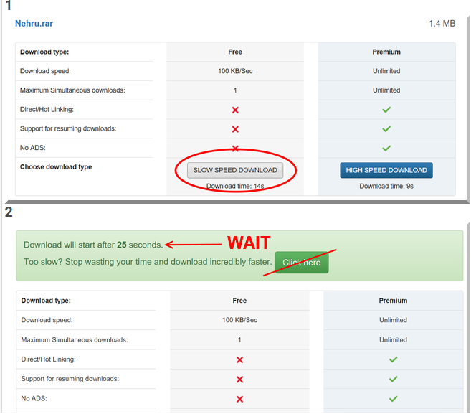Click the green check for Direct/Hot Linking in section 1
The height and width of the screenshot is (414, 471).
tap(386, 110)
